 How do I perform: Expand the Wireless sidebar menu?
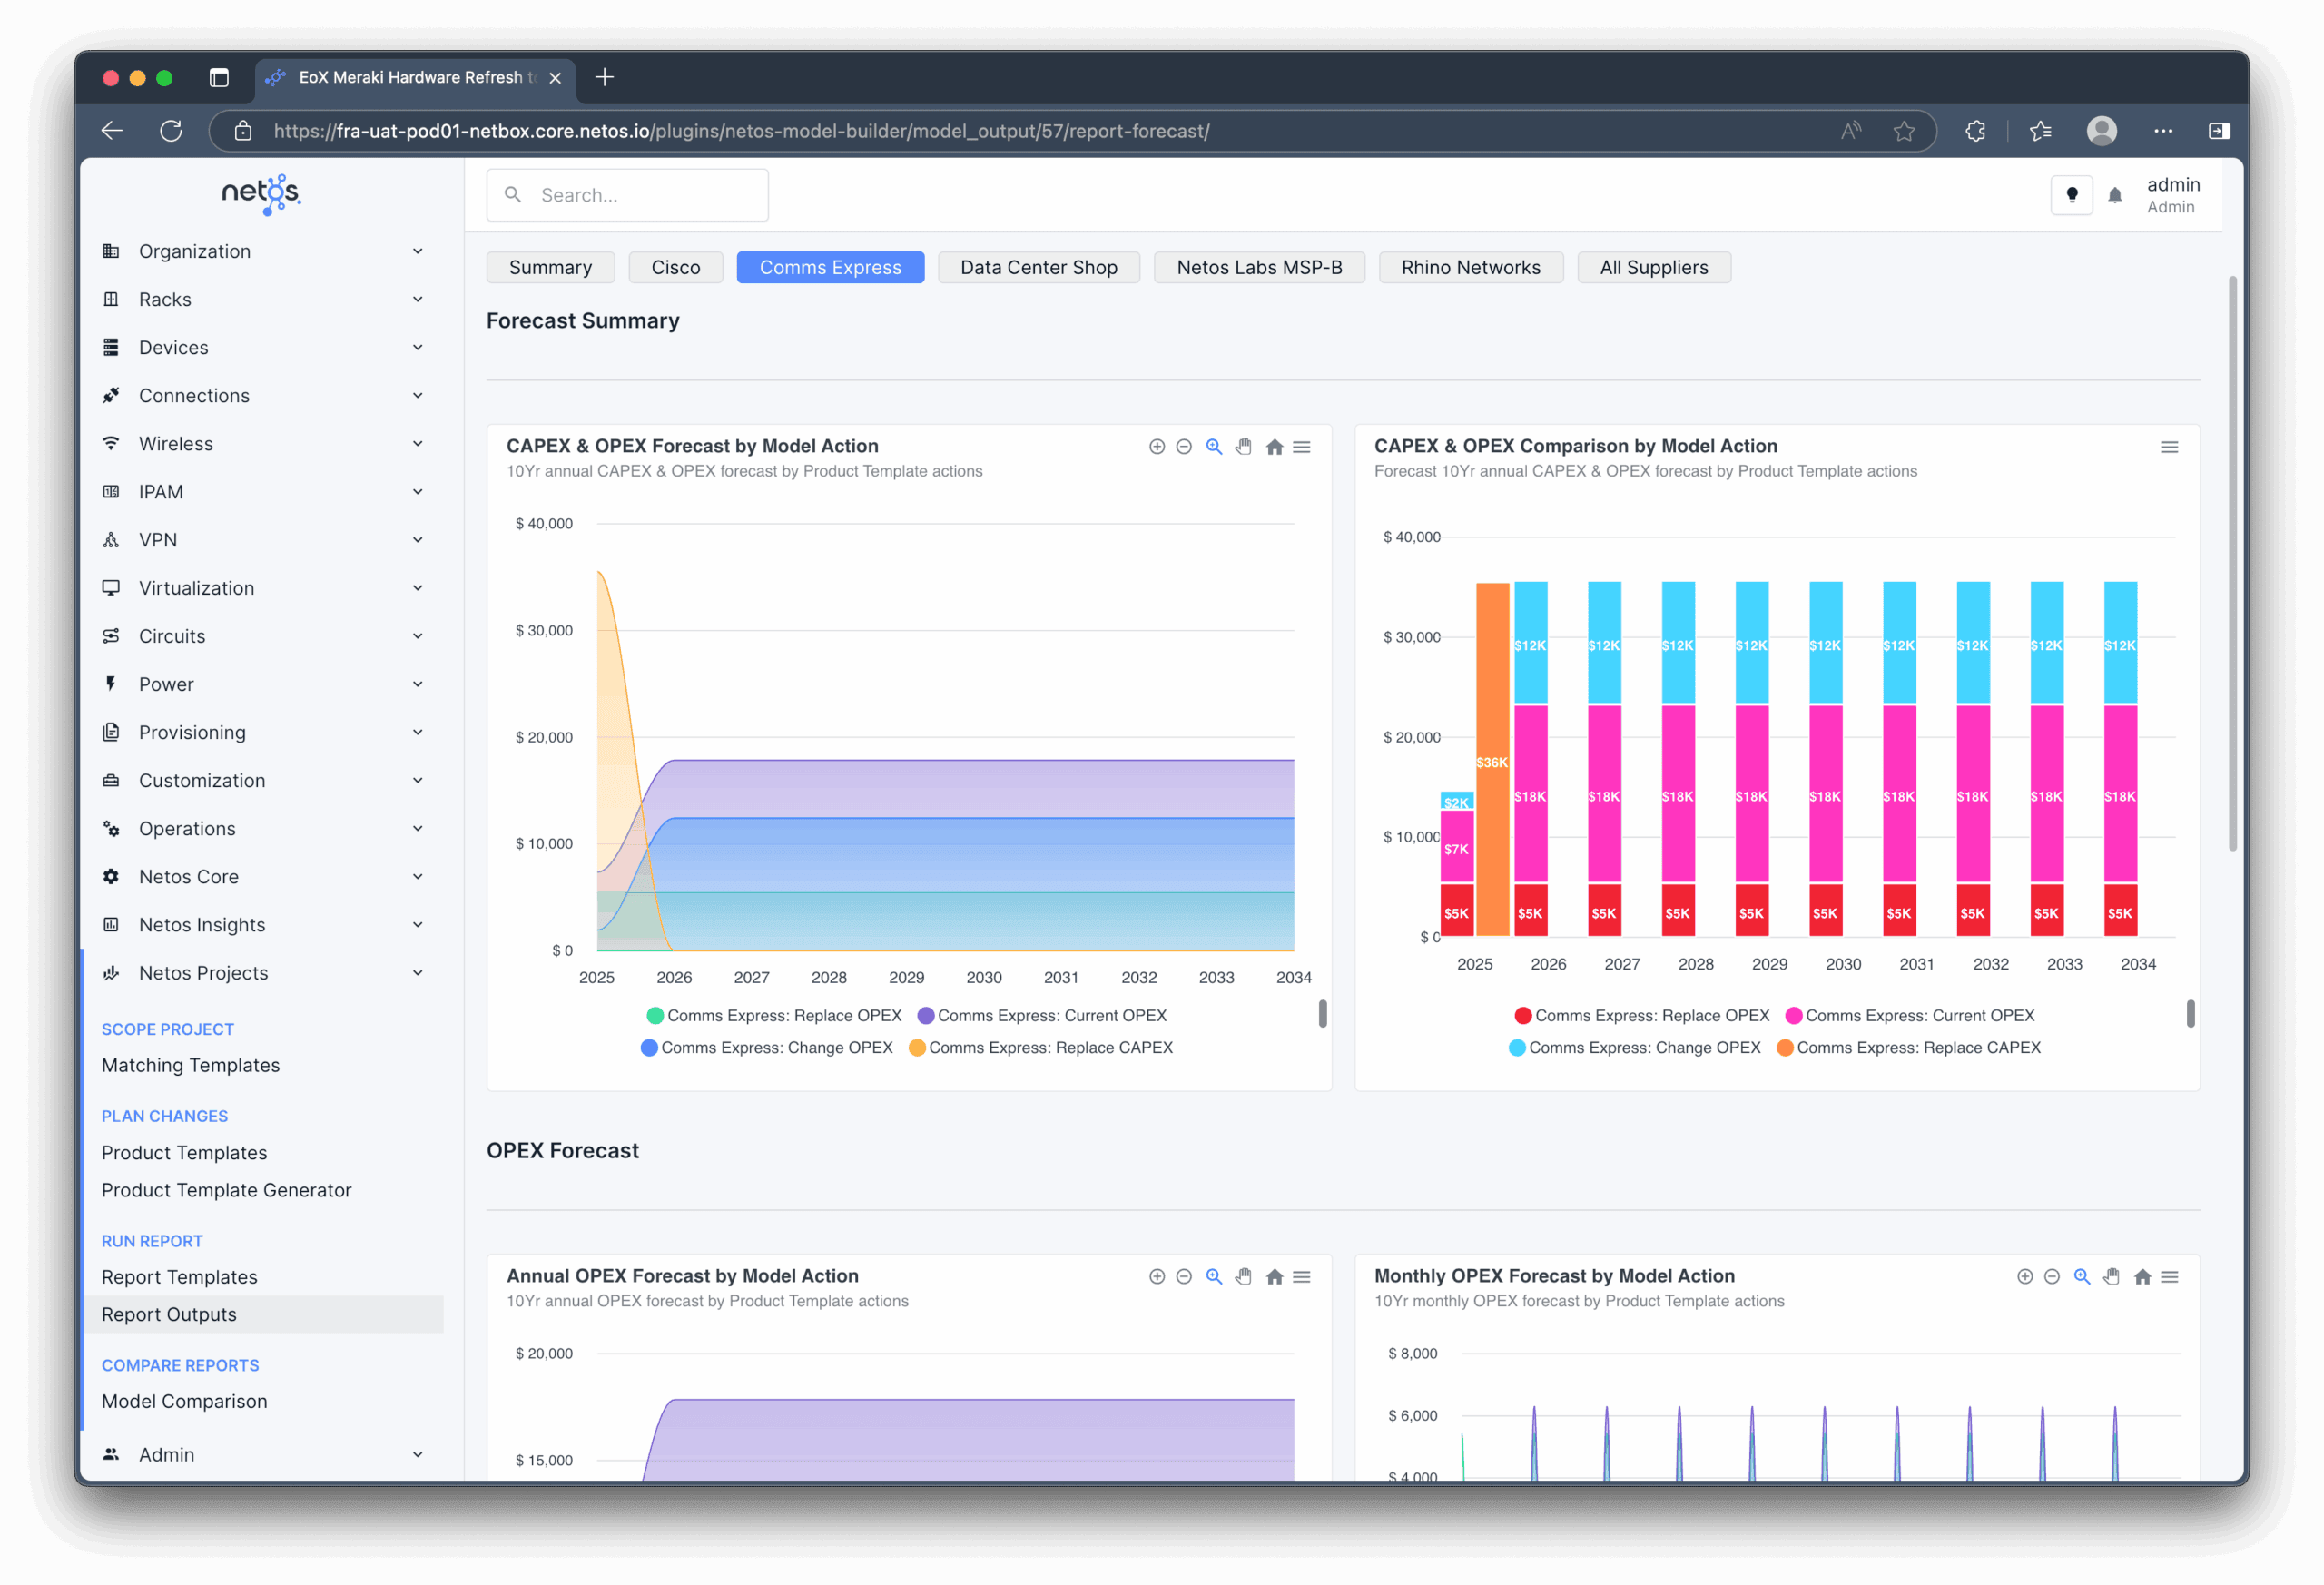click(x=263, y=443)
